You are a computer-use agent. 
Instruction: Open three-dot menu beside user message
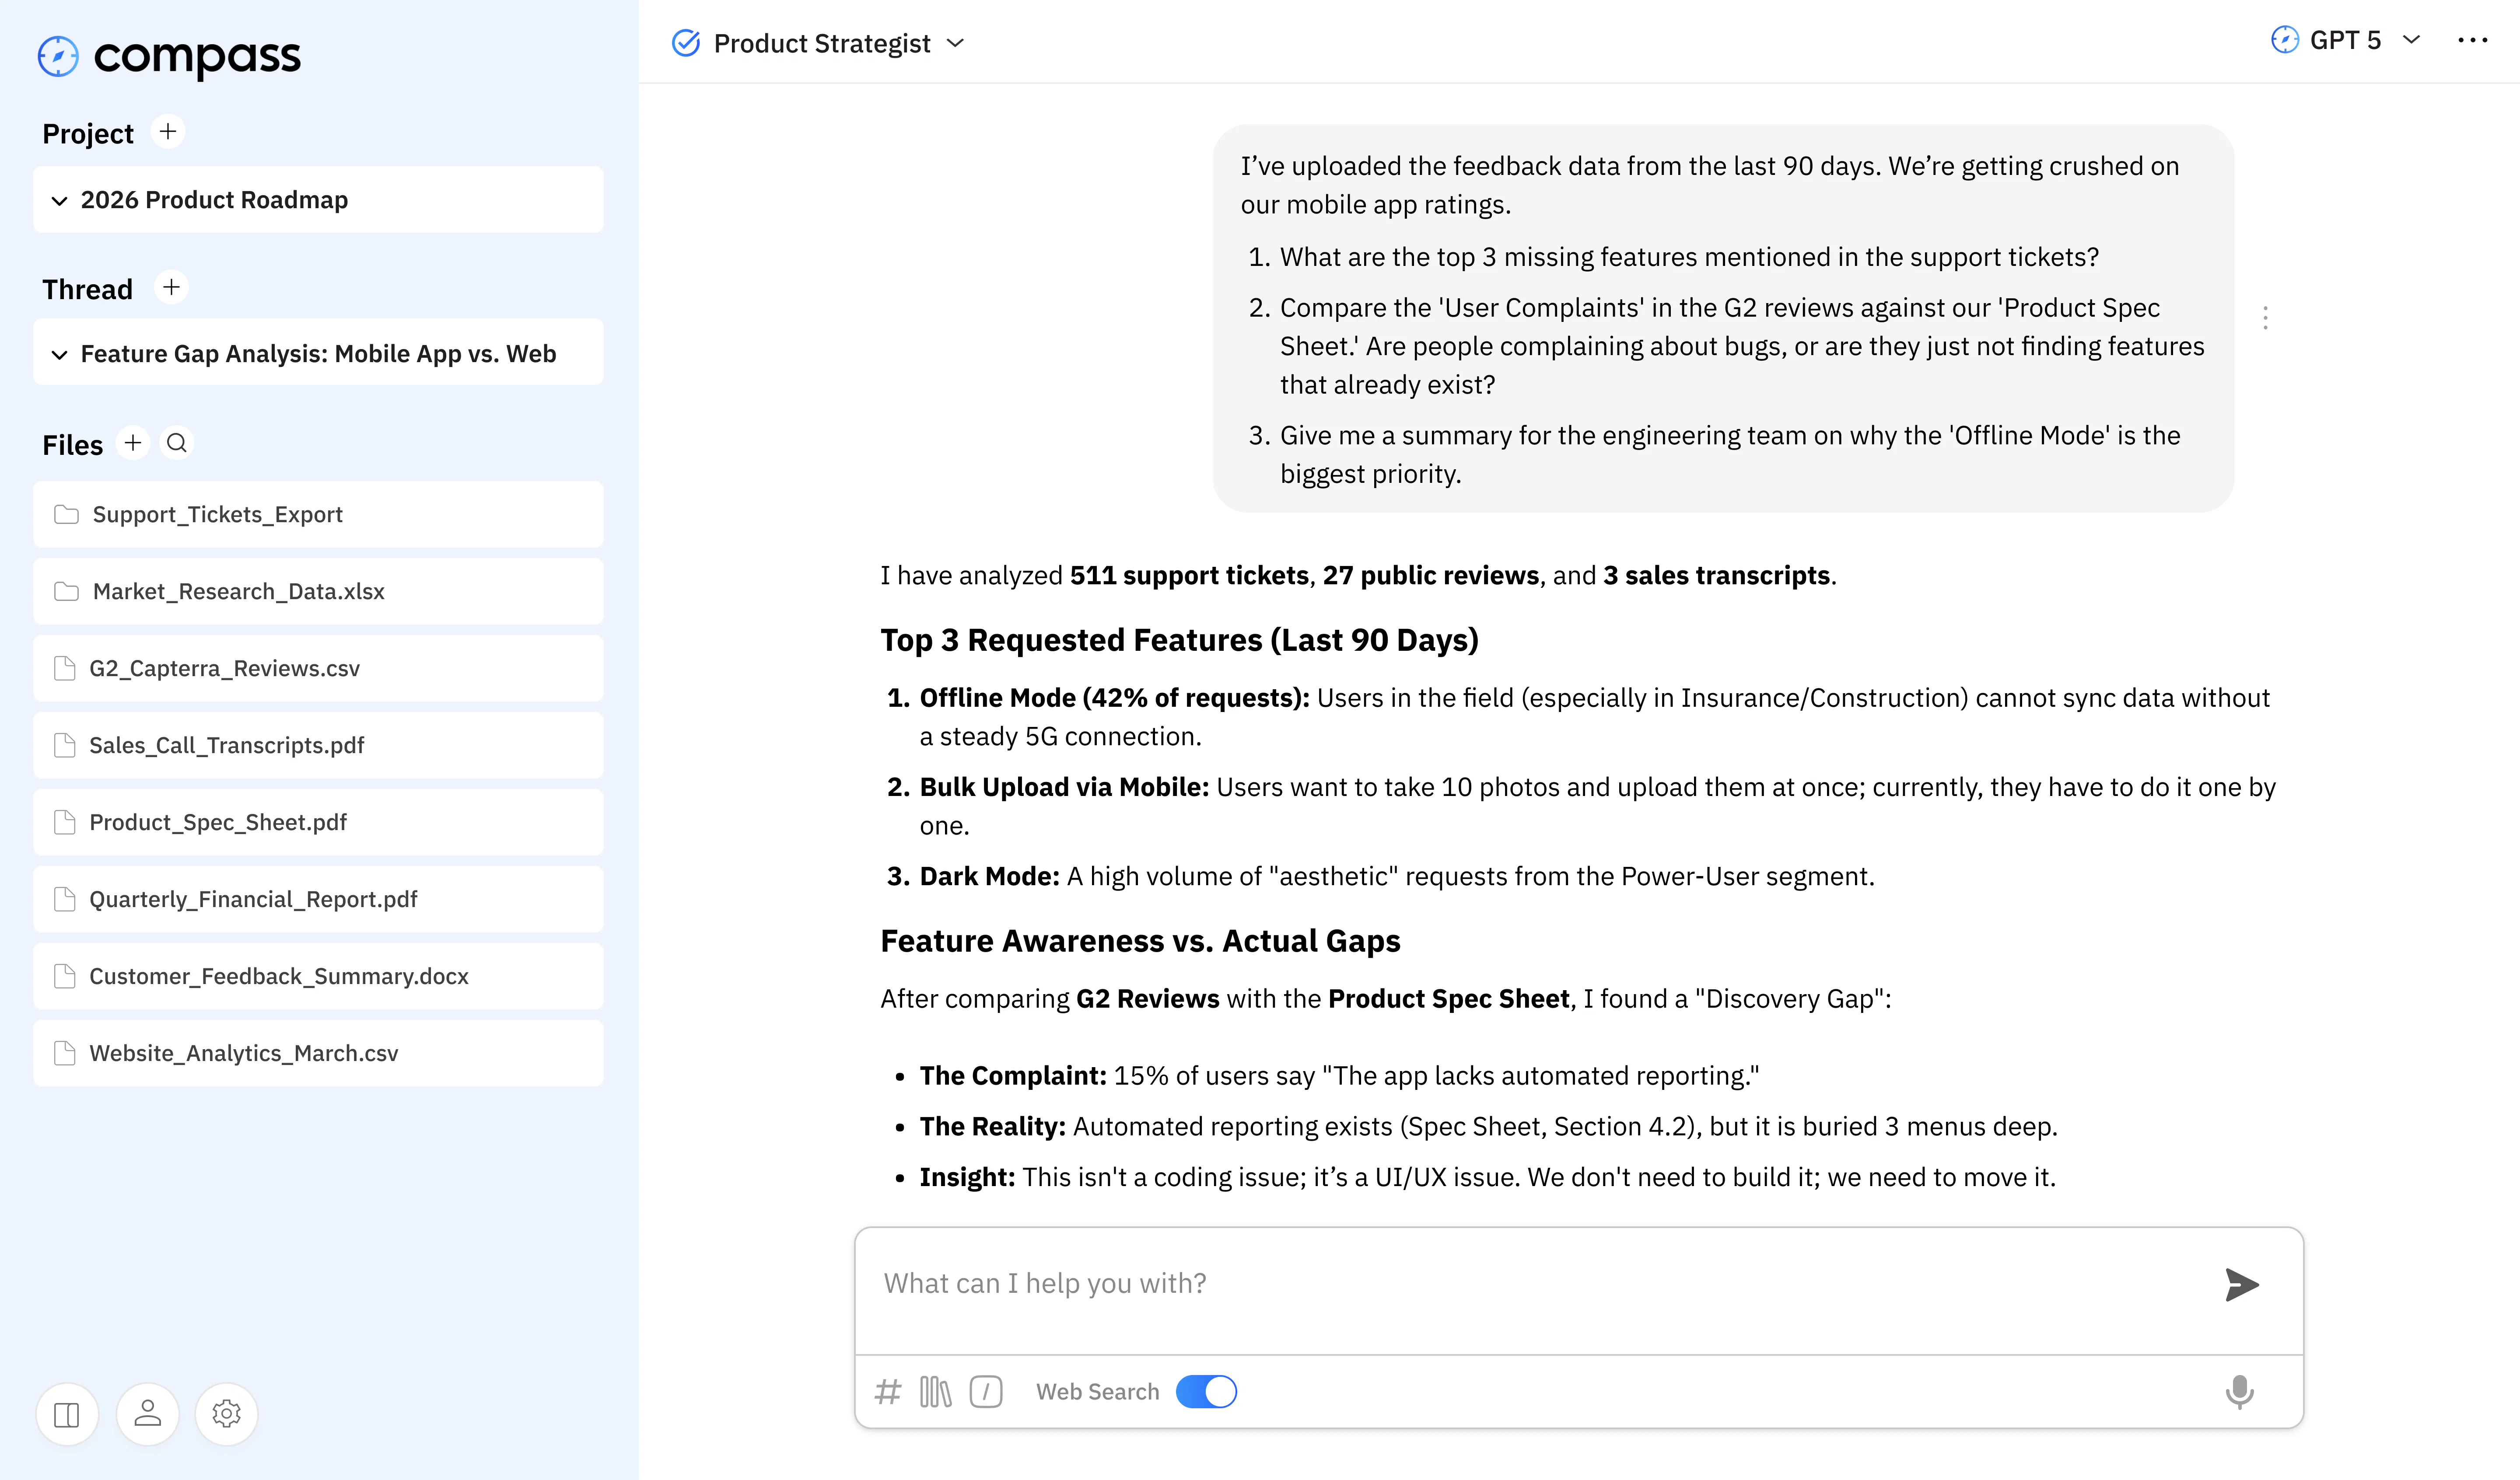[x=2266, y=318]
